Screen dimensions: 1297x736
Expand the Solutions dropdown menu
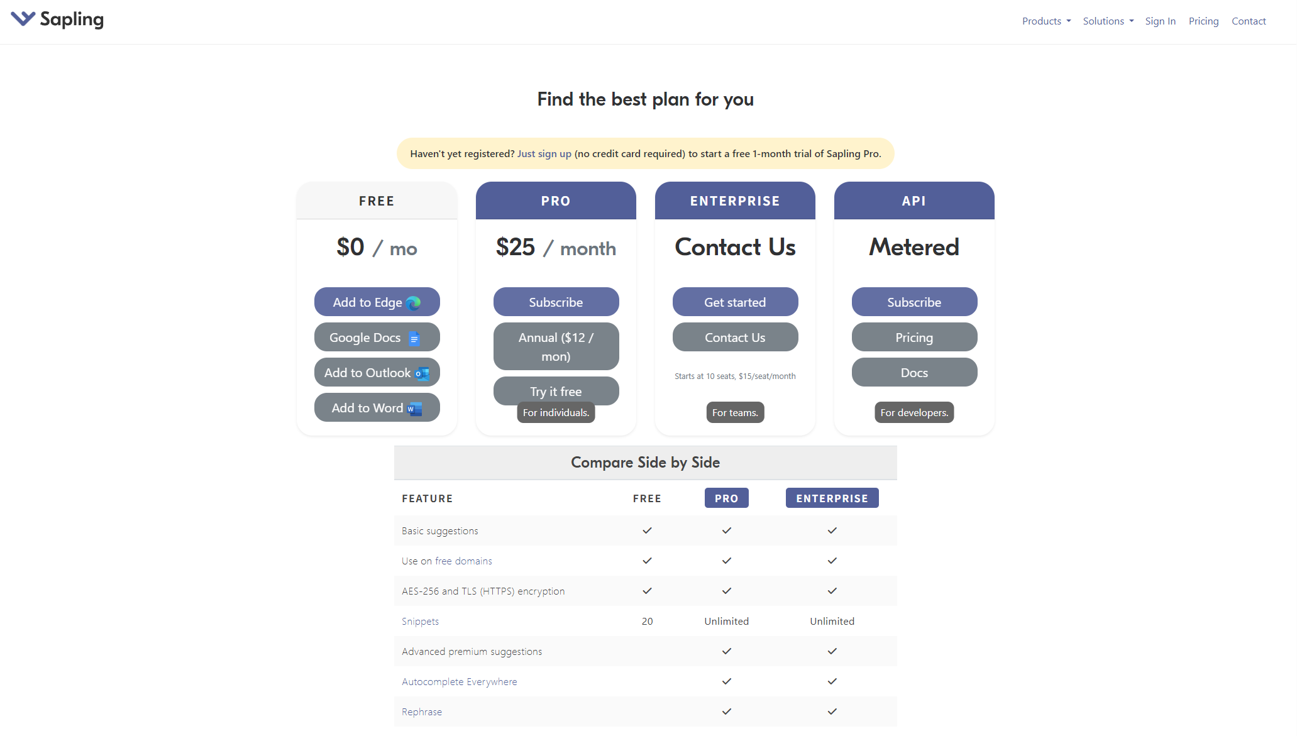pos(1108,21)
